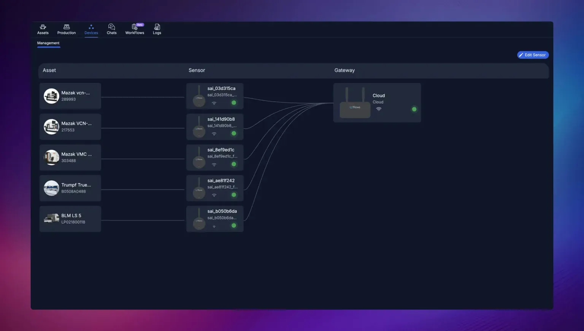Click the green status dot on sai_b050b6da
The width and height of the screenshot is (584, 331).
pos(234,226)
